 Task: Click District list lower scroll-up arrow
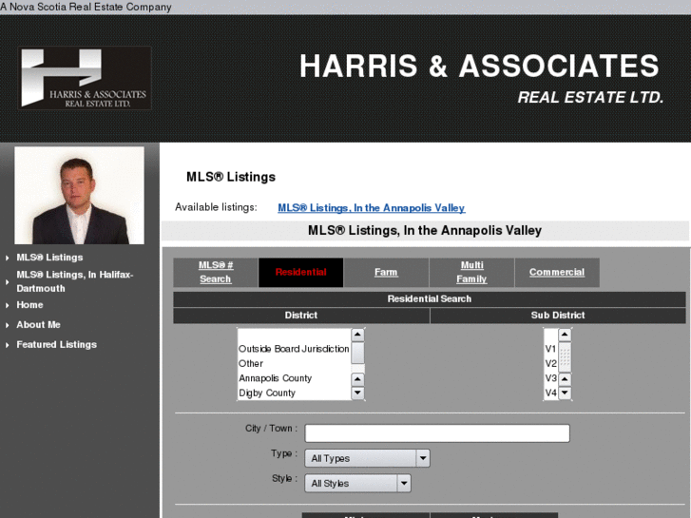tap(357, 379)
